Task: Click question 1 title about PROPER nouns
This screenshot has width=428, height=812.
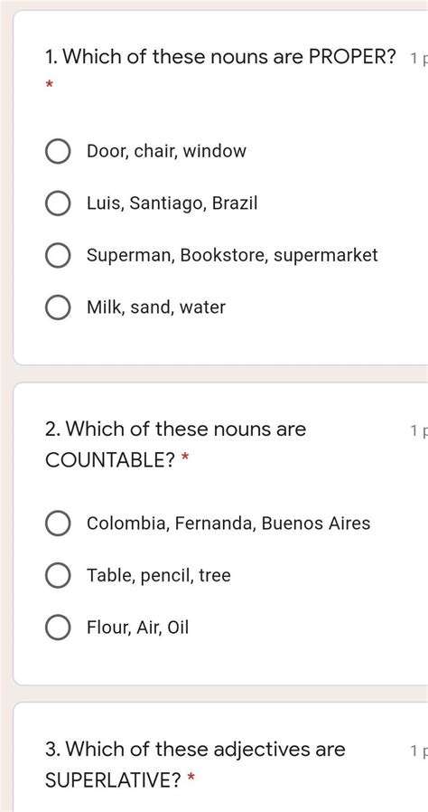Action: tap(220, 56)
